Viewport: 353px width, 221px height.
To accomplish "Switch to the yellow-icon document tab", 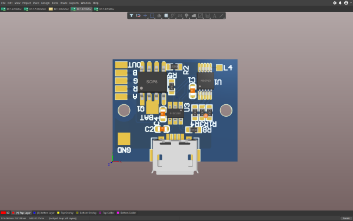I will (x=58, y=9).
